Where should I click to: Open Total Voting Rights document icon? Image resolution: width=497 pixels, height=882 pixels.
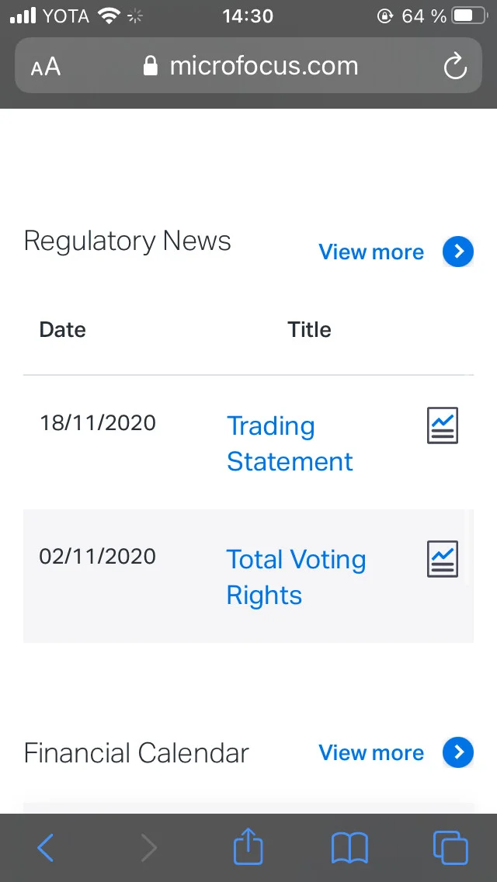[443, 558]
